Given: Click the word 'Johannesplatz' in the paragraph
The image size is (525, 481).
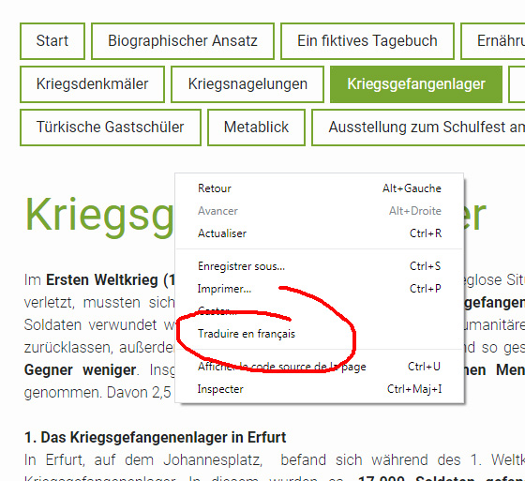Looking at the screenshot, I should pos(213,459).
